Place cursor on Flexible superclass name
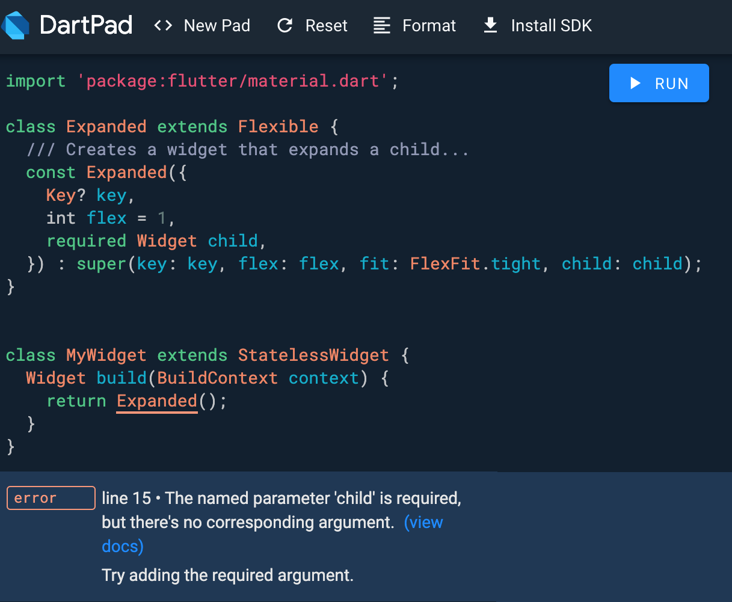Viewport: 732px width, 602px height. (x=278, y=127)
